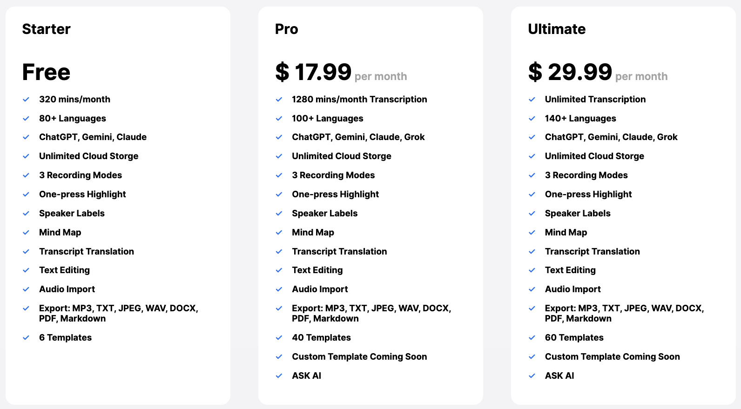Click Pro's Custom Template Coming Soon text

point(359,357)
